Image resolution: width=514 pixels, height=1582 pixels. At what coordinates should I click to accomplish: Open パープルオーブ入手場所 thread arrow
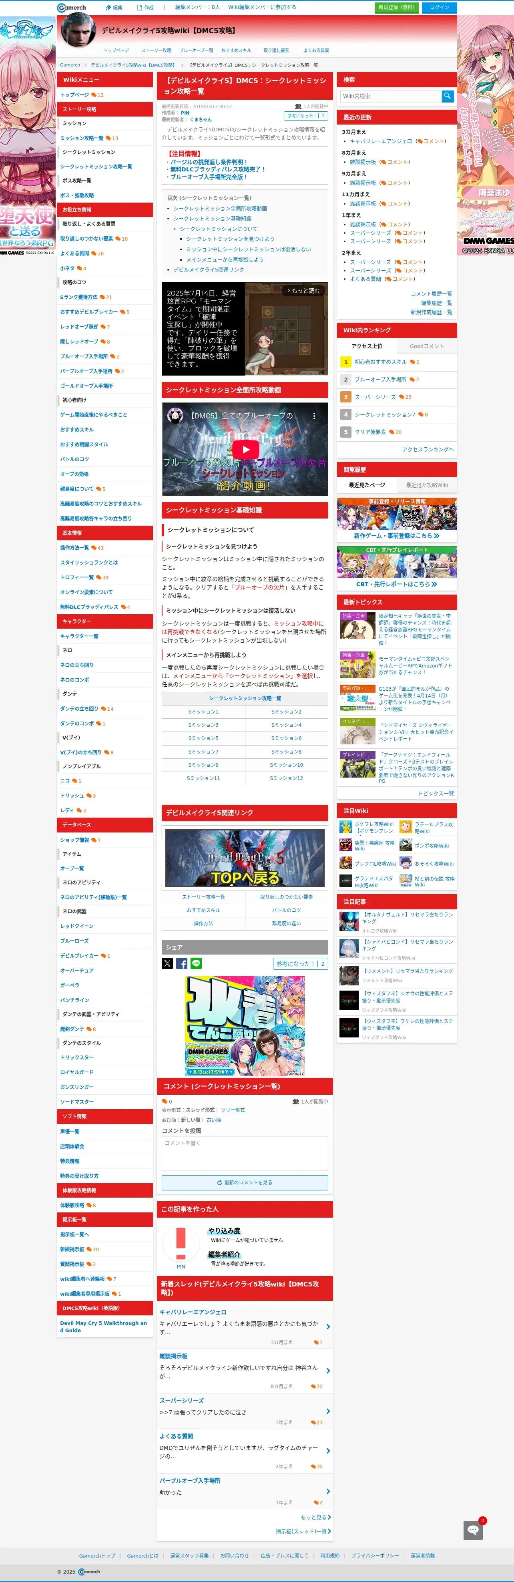tap(328, 1491)
